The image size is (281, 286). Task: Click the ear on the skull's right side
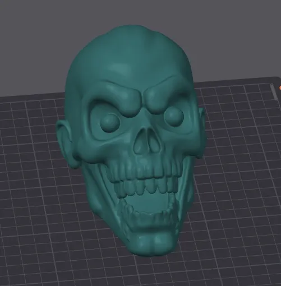click(x=201, y=135)
